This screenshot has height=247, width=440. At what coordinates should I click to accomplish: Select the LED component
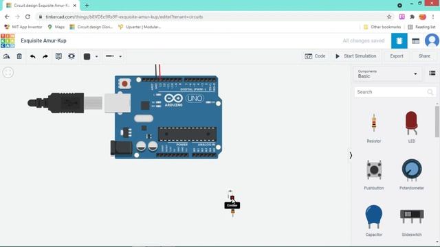coord(411,127)
